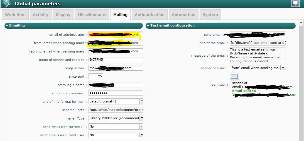
Task: Collapse the Emailing section
Action: pos(74,25)
